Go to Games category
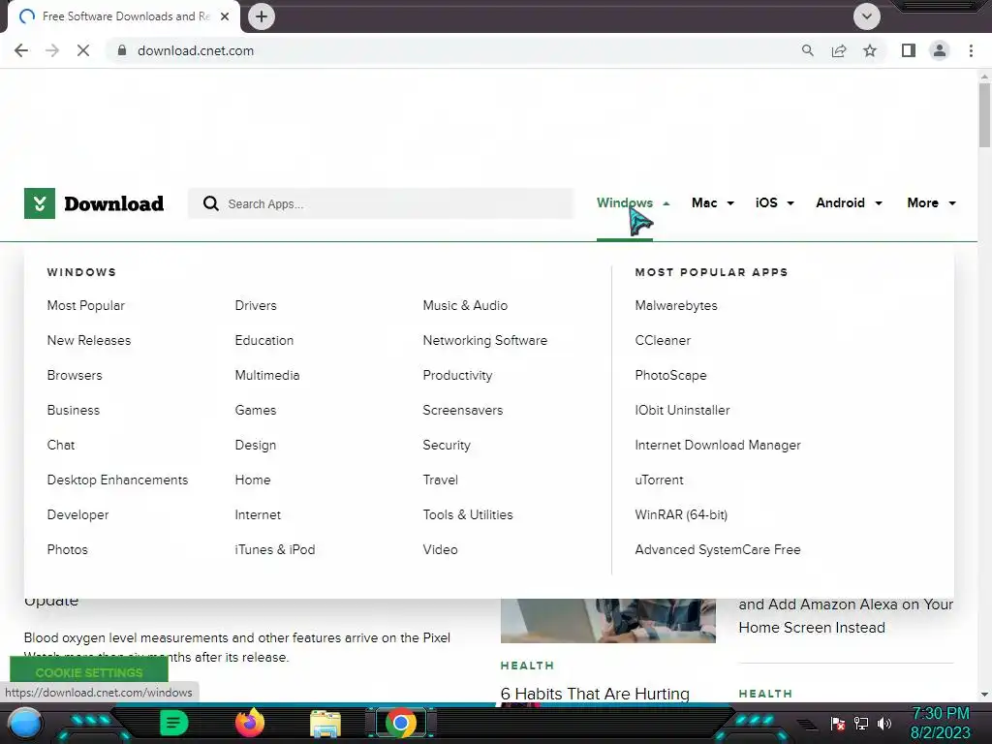 pyautogui.click(x=256, y=410)
